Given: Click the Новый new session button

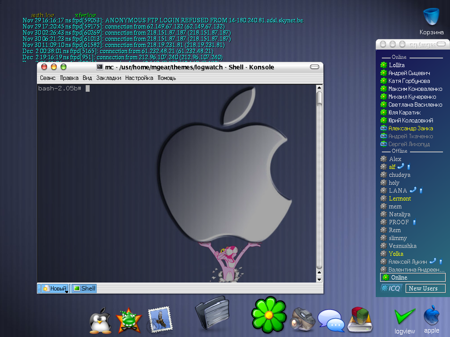Looking at the screenshot, I should point(55,289).
